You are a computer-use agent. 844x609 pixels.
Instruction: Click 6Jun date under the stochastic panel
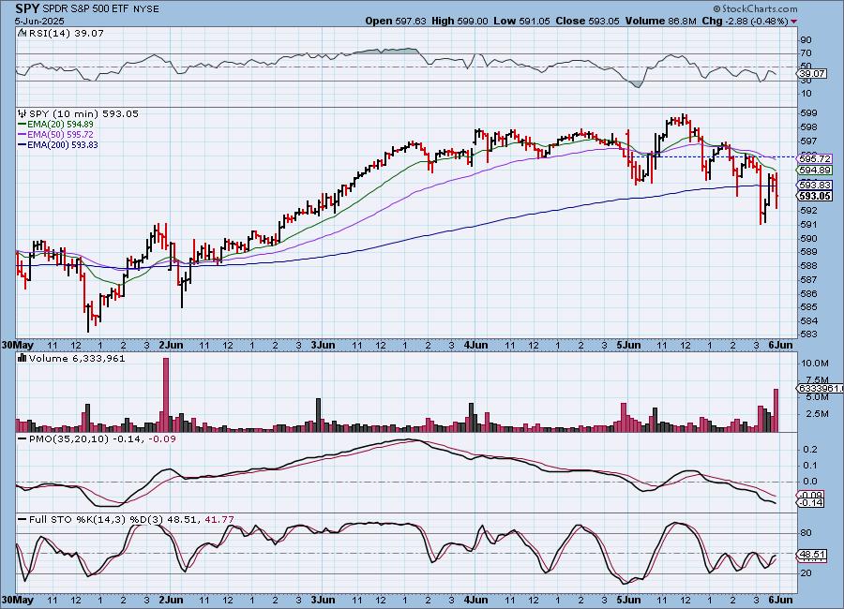pyautogui.click(x=780, y=600)
